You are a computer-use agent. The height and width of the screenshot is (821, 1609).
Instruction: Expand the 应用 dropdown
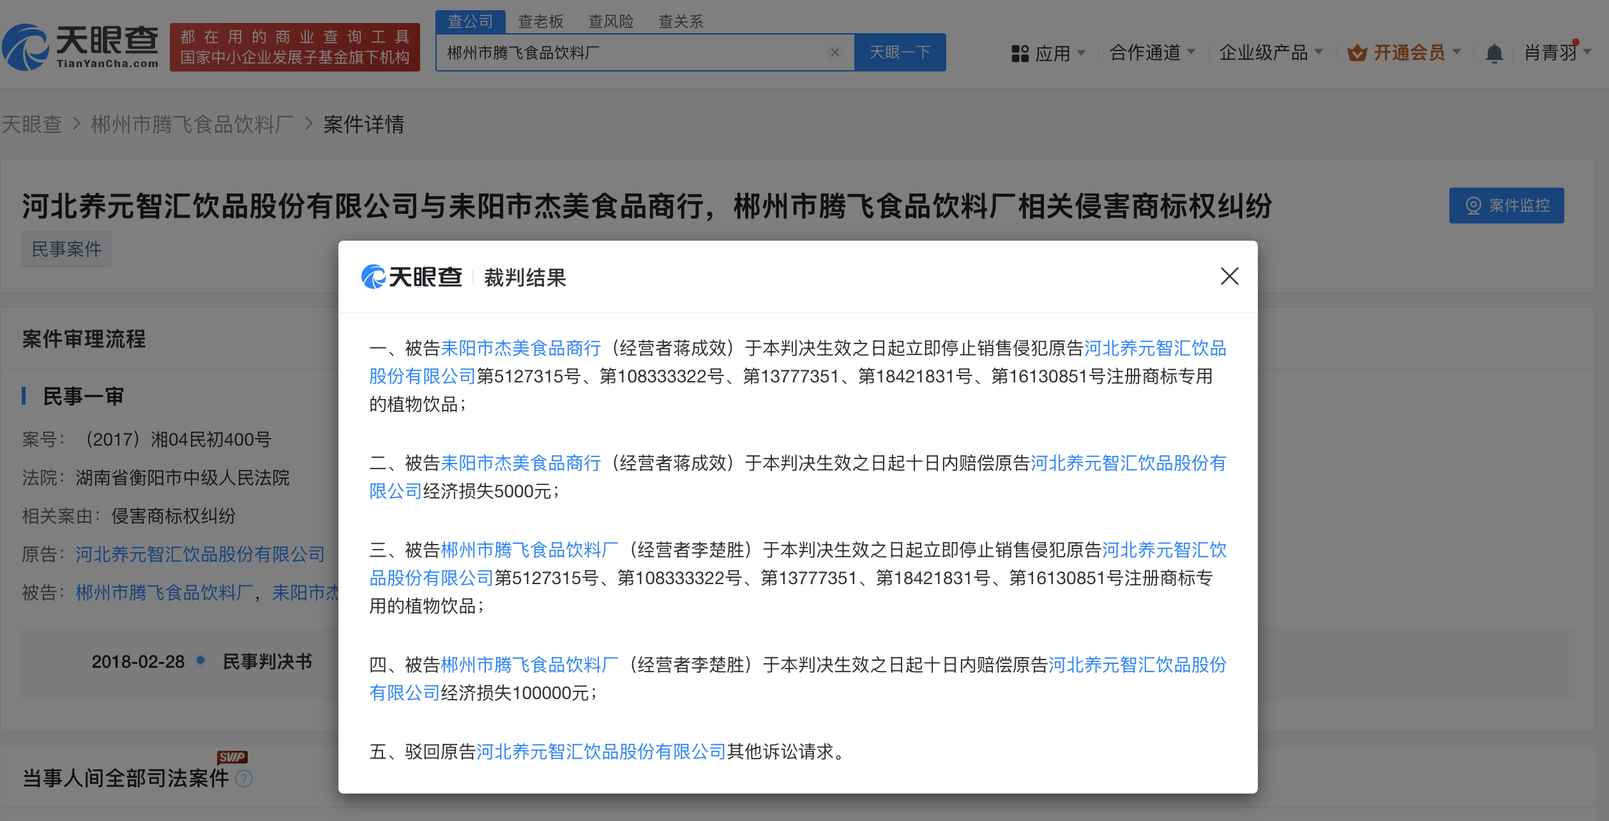tap(1081, 52)
